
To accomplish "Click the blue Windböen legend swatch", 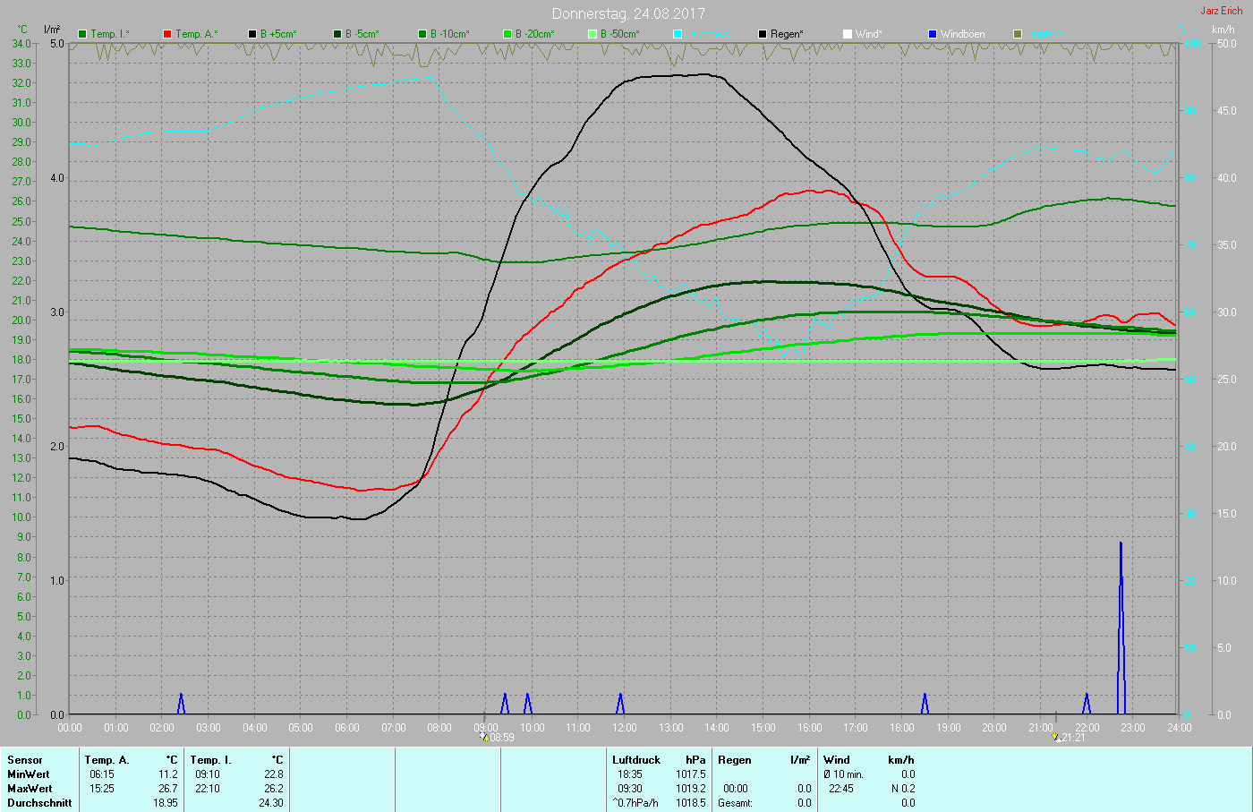I will pos(933,34).
